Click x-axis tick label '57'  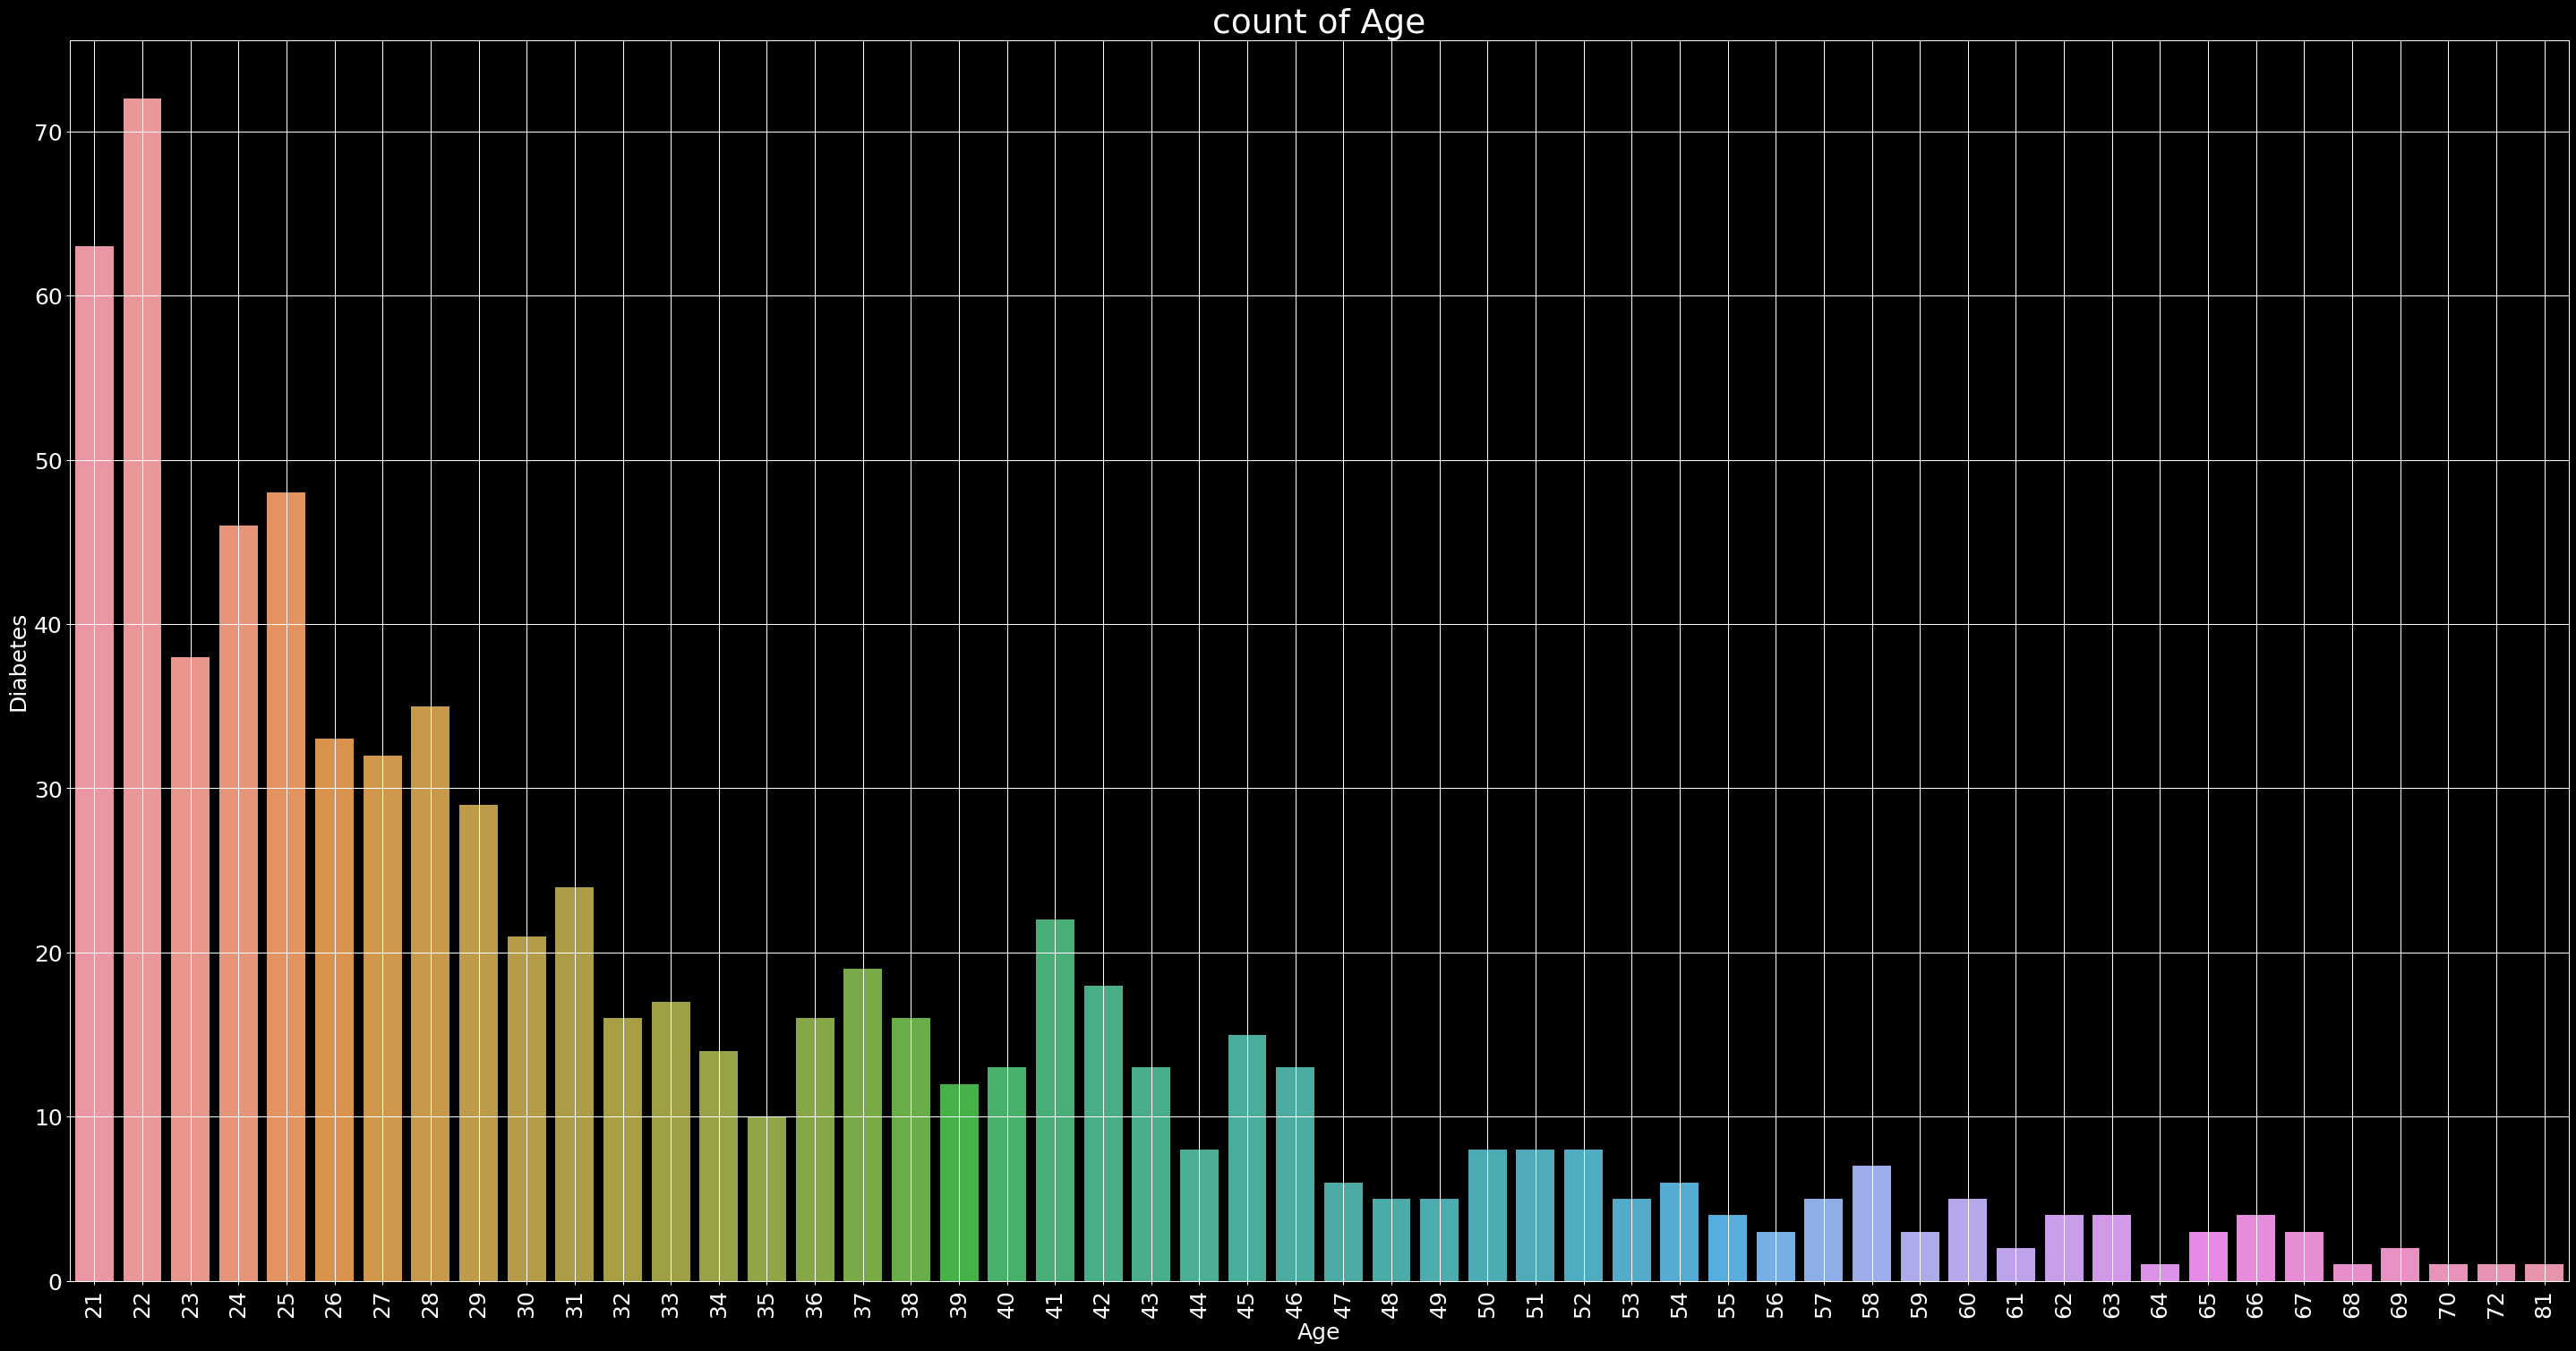tap(1823, 1304)
